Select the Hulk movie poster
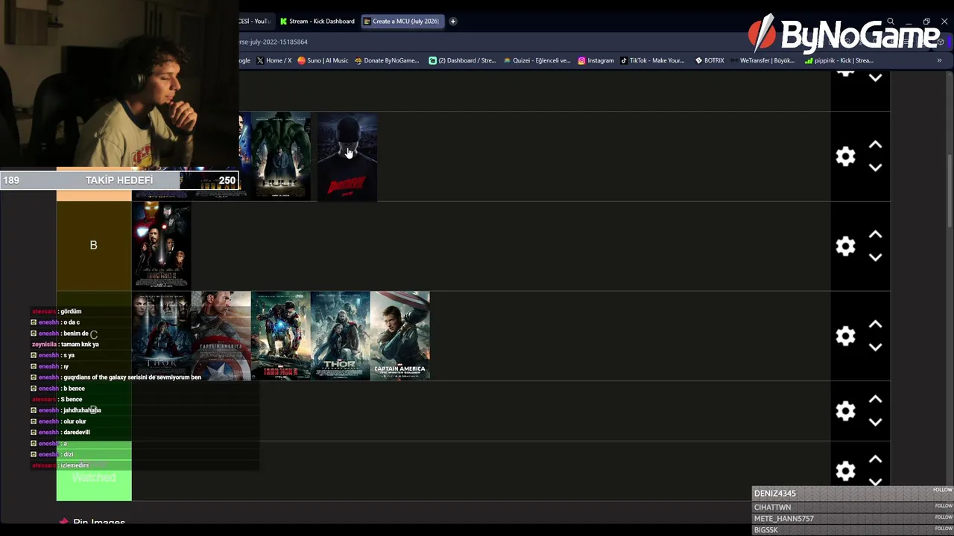This screenshot has width=954, height=536. 281,156
